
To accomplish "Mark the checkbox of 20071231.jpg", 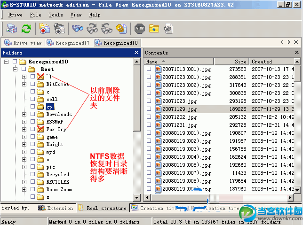I will pos(149,125).
